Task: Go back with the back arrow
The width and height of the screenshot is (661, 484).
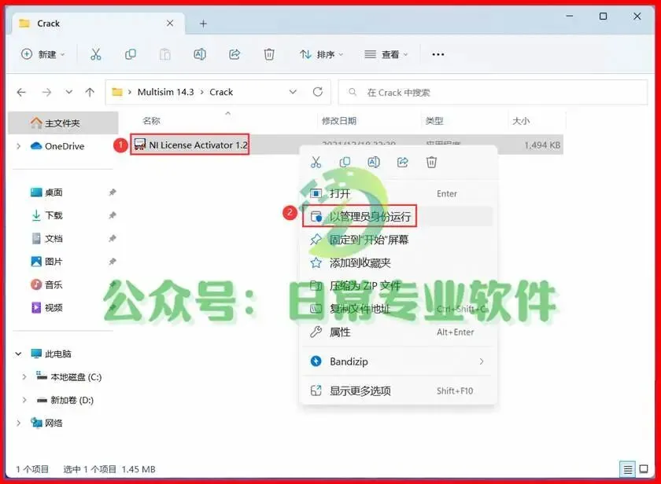Action: click(x=21, y=92)
